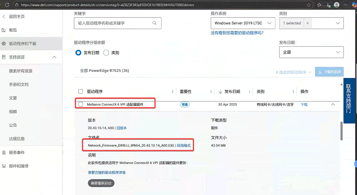The image size is (357, 195).
Task: Click the gear icon for 驱动程序和下载
Action: coord(4,44)
